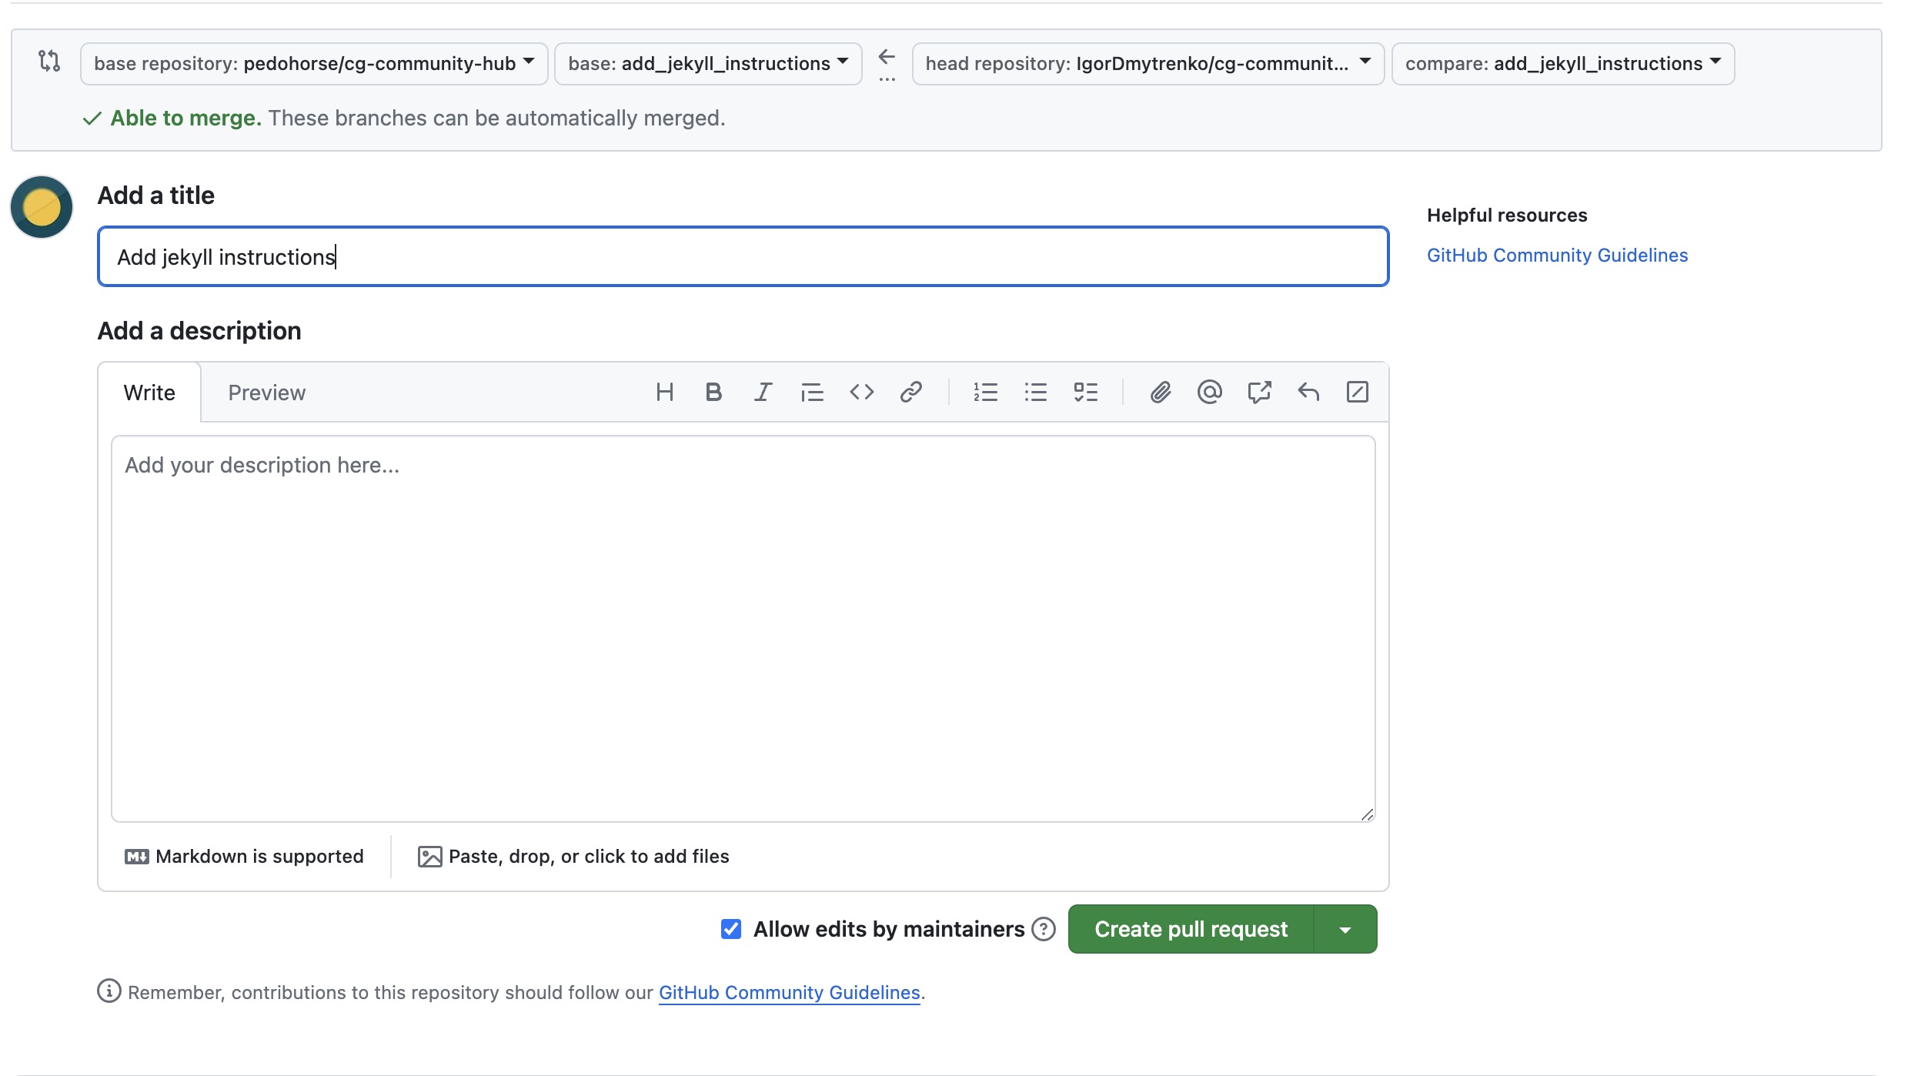1921x1076 pixels.
Task: Open the head repository dropdown
Action: pyautogui.click(x=1147, y=64)
